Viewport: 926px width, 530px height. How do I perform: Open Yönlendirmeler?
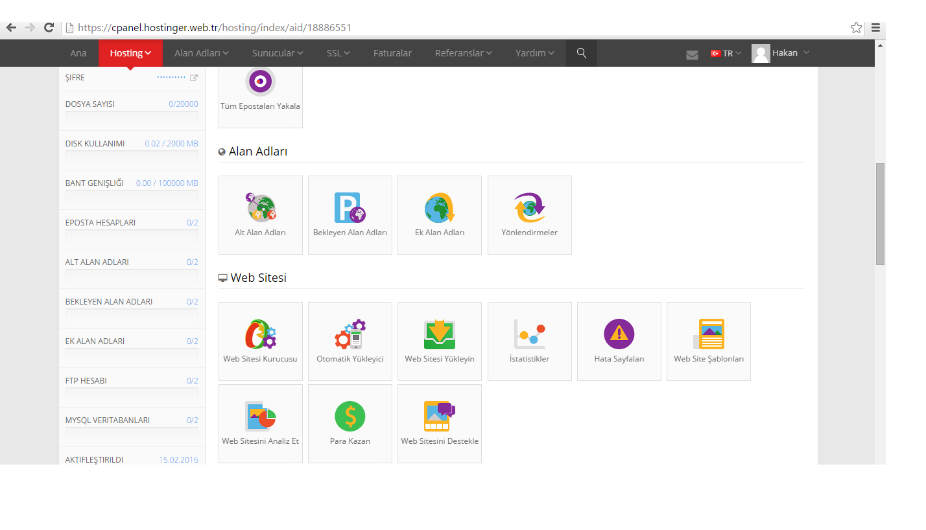click(530, 215)
